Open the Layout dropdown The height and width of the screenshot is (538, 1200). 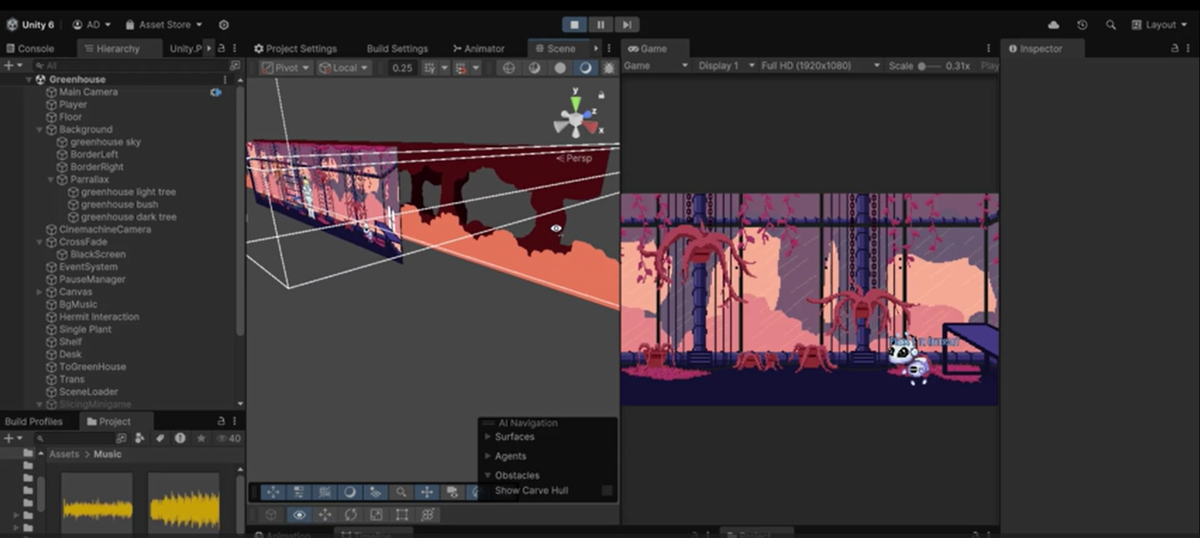coord(1159,24)
